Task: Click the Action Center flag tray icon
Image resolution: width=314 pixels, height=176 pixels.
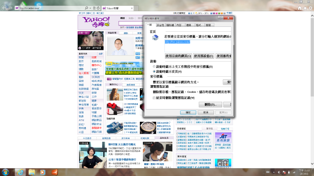Action: tap(284, 172)
